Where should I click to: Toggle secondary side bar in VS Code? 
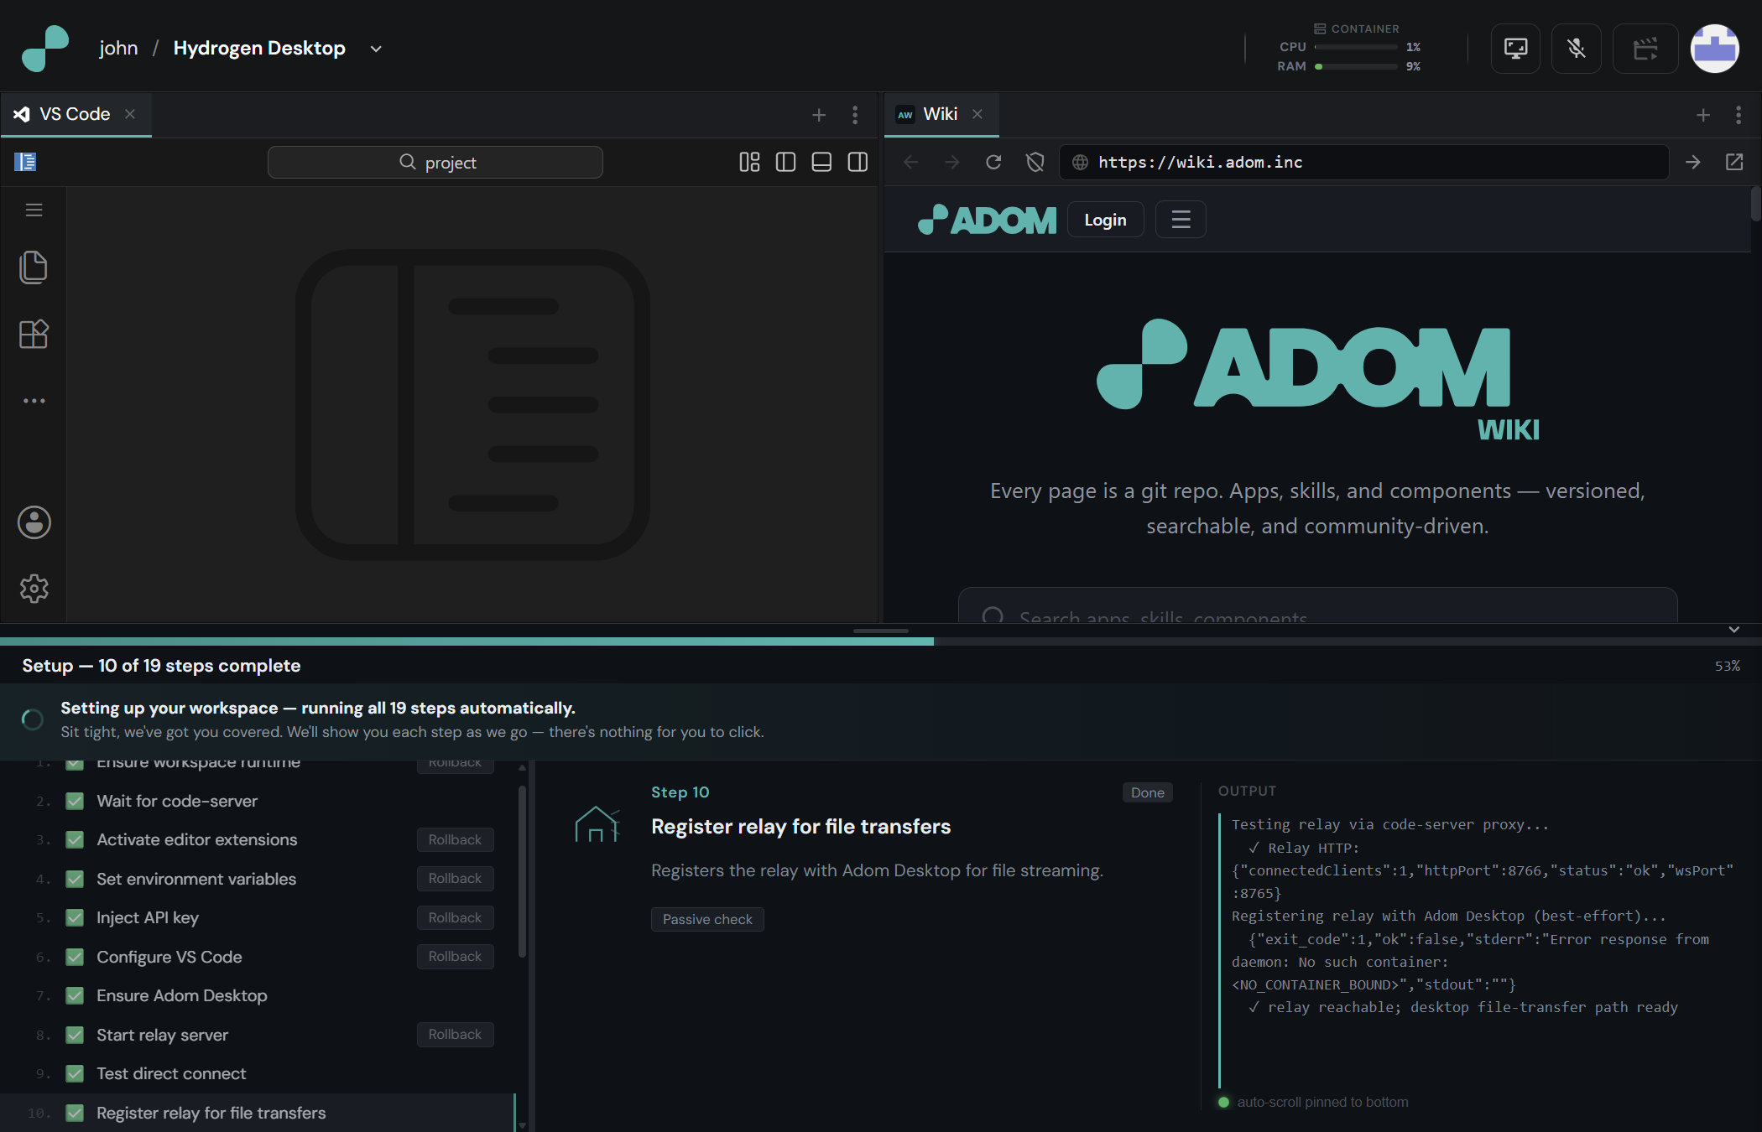(858, 162)
